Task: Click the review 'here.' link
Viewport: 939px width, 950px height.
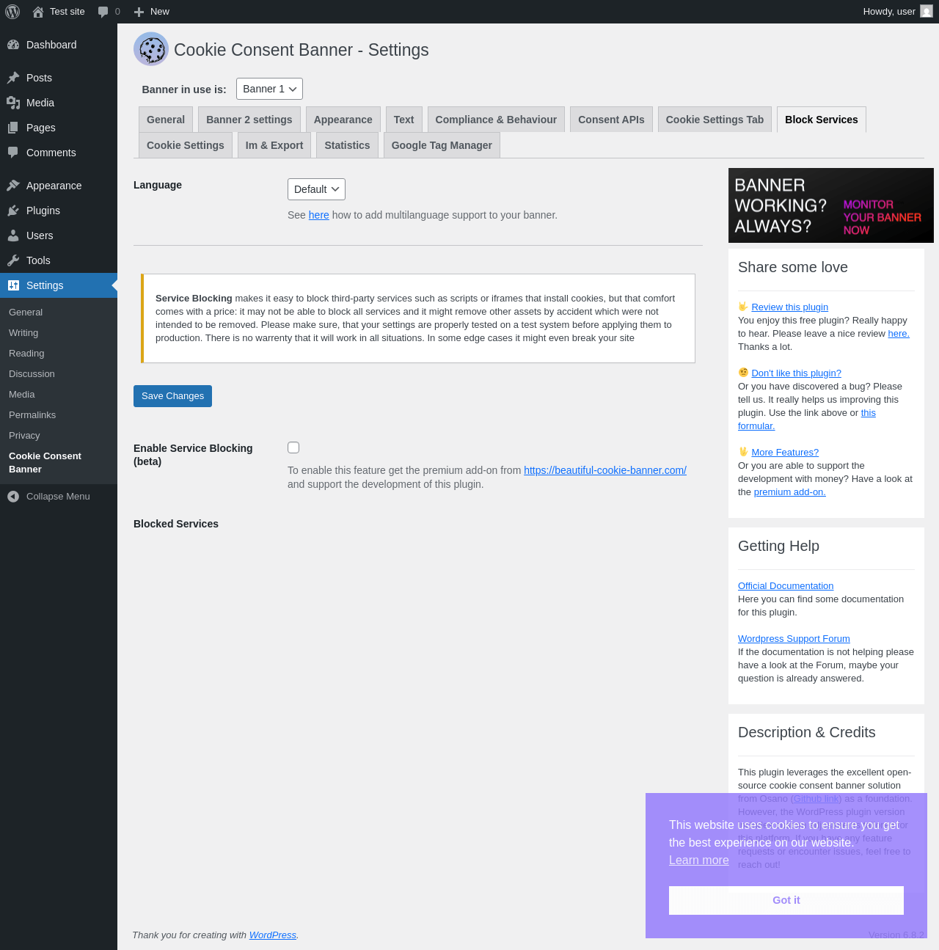Action: [x=899, y=334]
